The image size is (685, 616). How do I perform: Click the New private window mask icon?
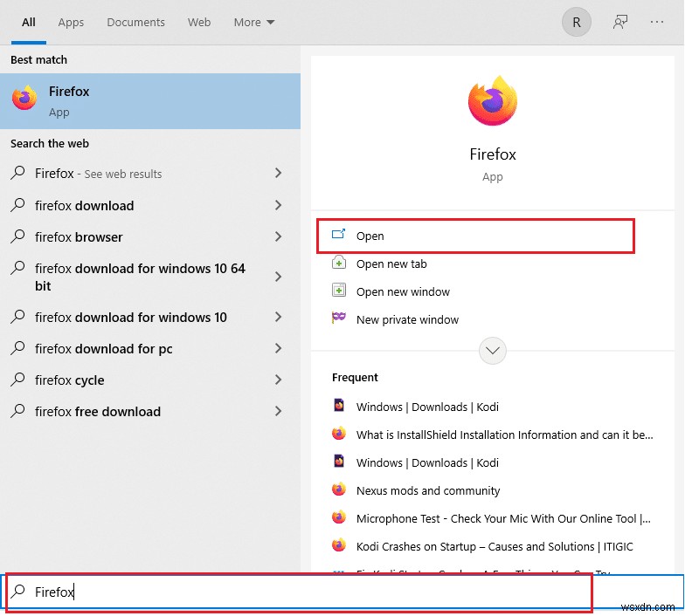click(339, 319)
